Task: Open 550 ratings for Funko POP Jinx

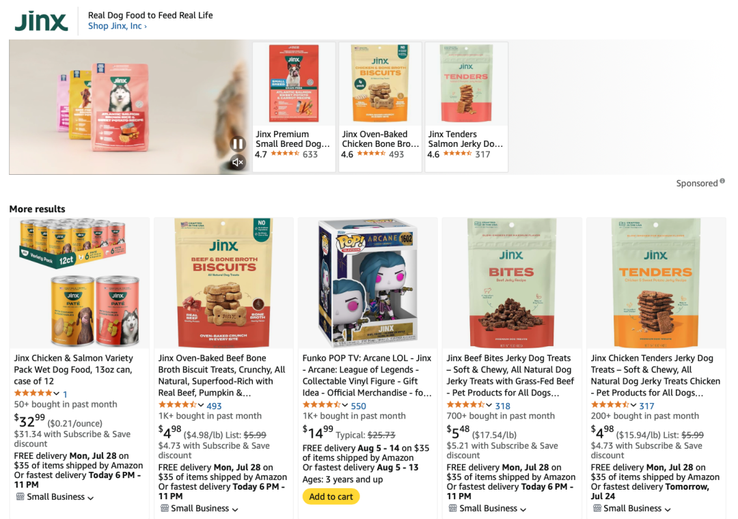Action: click(x=358, y=406)
